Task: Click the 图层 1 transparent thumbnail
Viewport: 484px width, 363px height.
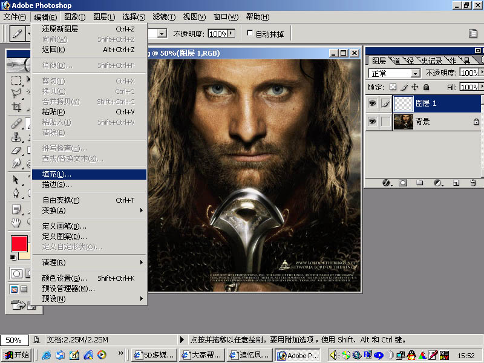Action: (x=404, y=103)
